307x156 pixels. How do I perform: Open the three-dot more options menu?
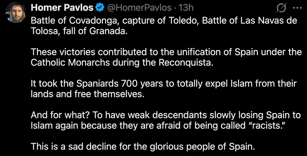click(x=297, y=8)
